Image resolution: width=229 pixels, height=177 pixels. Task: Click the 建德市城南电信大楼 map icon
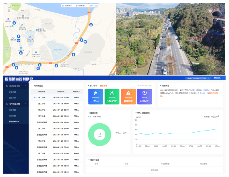(22, 25)
